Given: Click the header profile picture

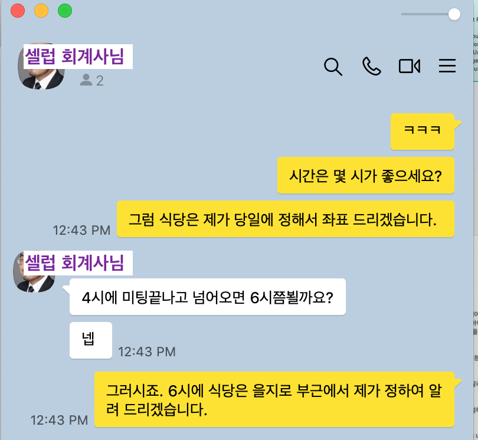Looking at the screenshot, I should pyautogui.click(x=41, y=66).
